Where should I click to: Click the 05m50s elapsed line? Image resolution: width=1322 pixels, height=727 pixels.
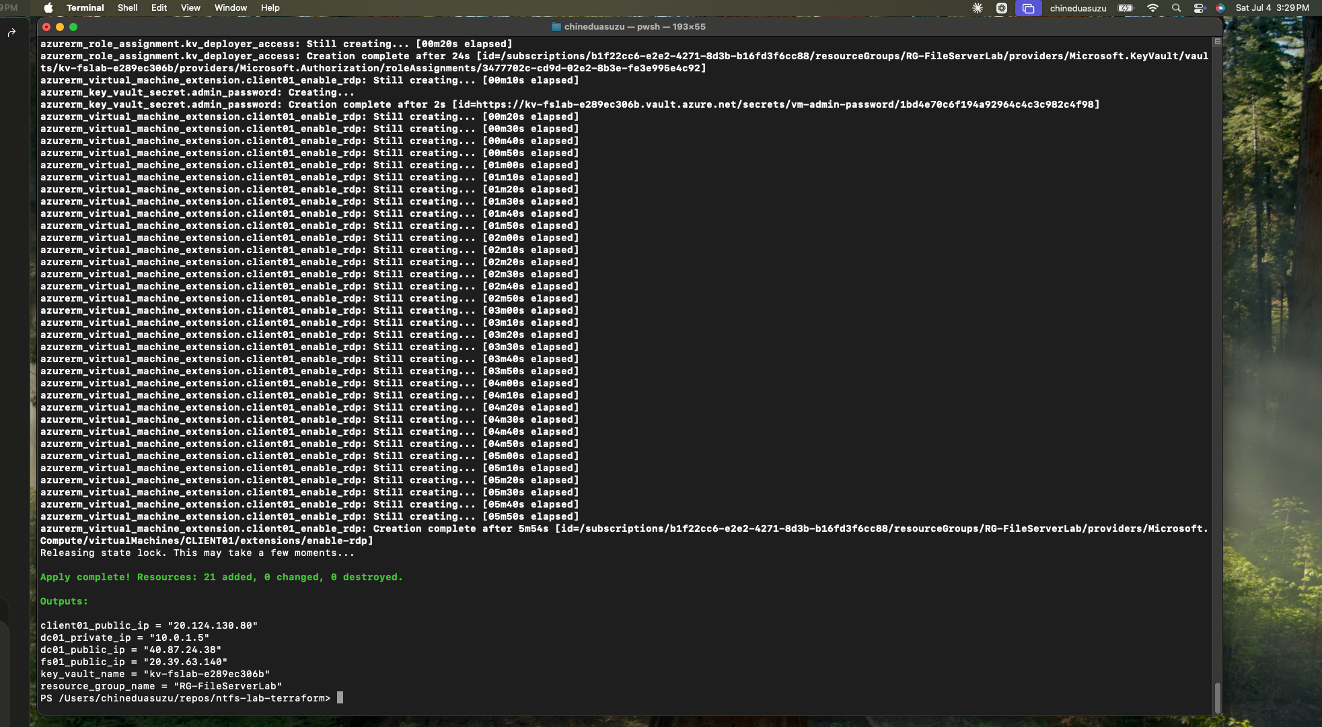pyautogui.click(x=309, y=516)
